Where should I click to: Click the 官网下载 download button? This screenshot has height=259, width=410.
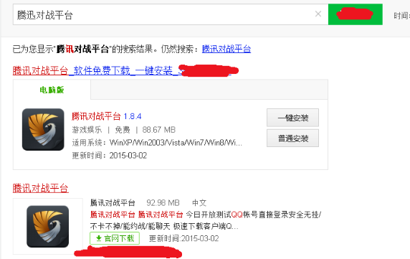[115, 238]
